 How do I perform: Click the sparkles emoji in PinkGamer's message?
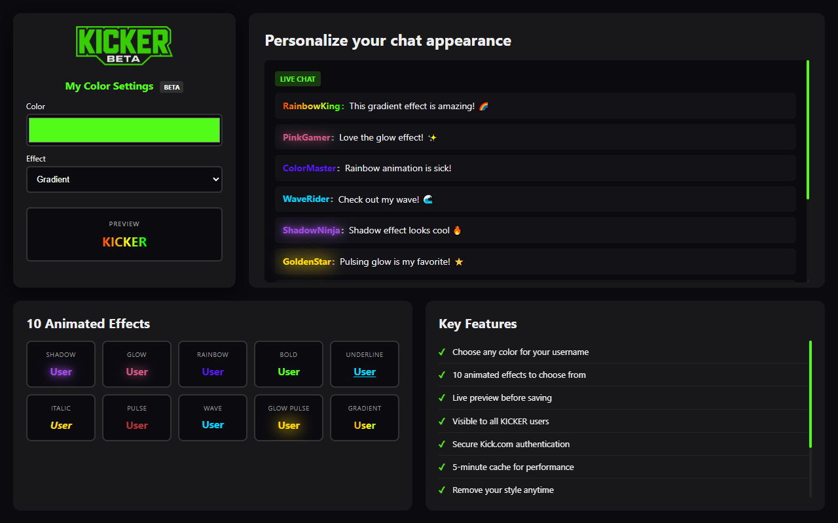coord(432,137)
